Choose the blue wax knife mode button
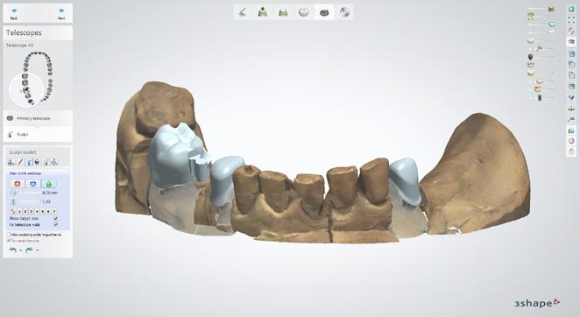This screenshot has height=317, width=580. tap(33, 184)
